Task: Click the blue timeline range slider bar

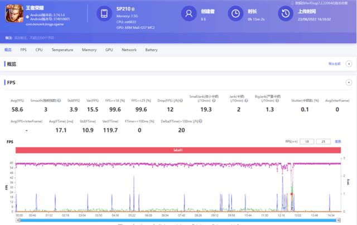Action: [178, 220]
